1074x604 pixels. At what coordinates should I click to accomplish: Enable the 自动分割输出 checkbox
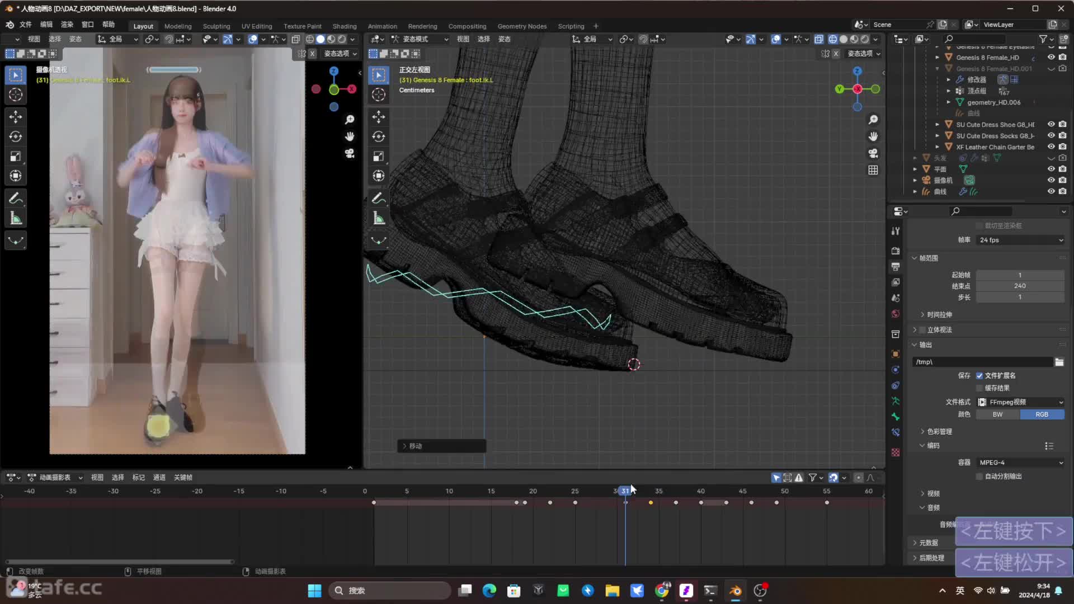(979, 476)
